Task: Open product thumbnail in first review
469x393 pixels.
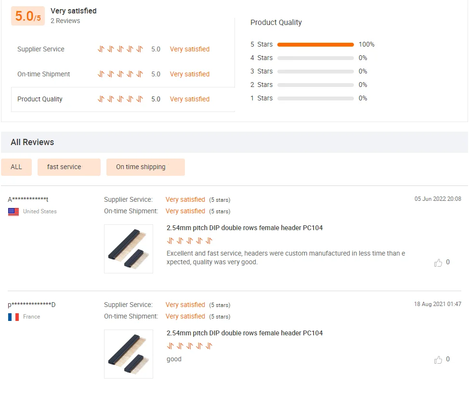Action: [129, 249]
